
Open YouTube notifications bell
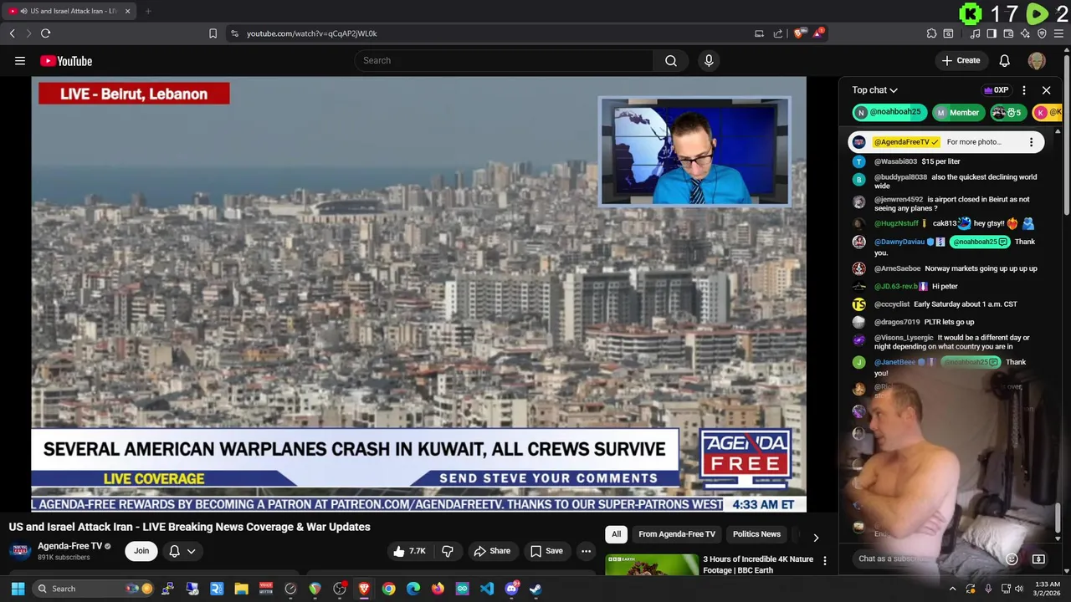point(1005,60)
